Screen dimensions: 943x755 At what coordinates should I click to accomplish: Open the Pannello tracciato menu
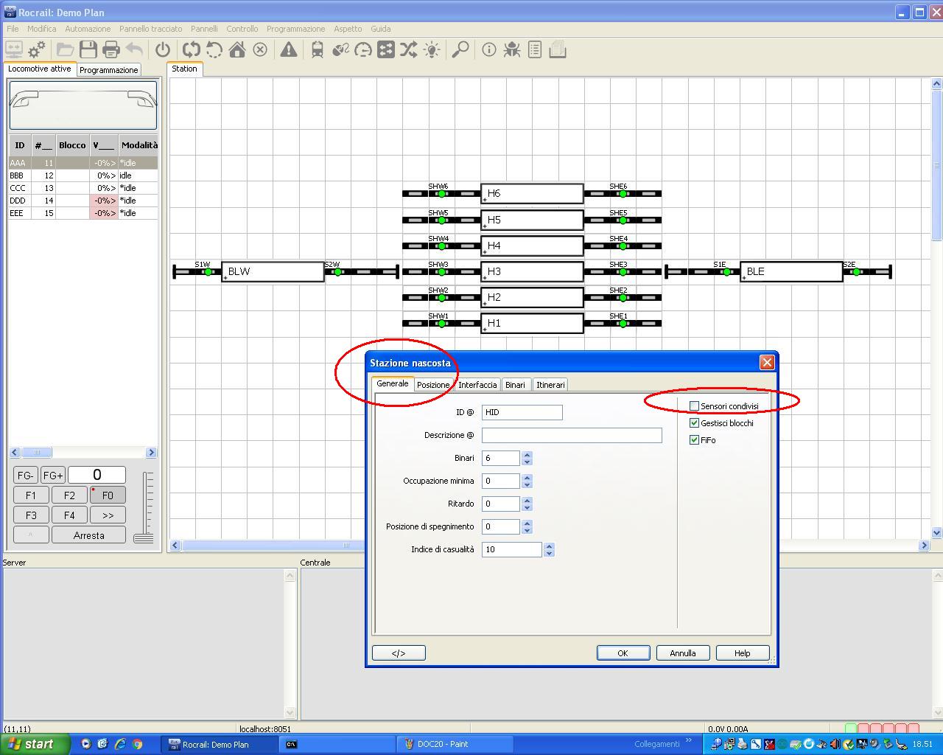coord(150,29)
